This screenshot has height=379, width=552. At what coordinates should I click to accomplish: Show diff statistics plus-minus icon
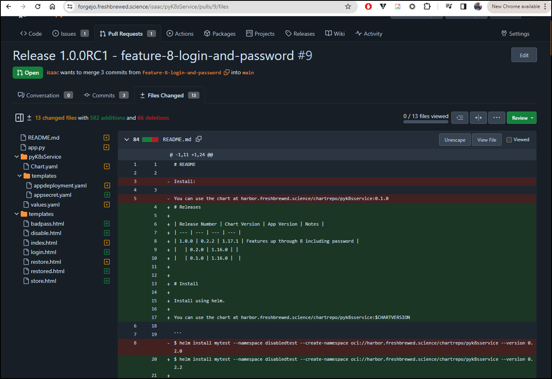[29, 118]
